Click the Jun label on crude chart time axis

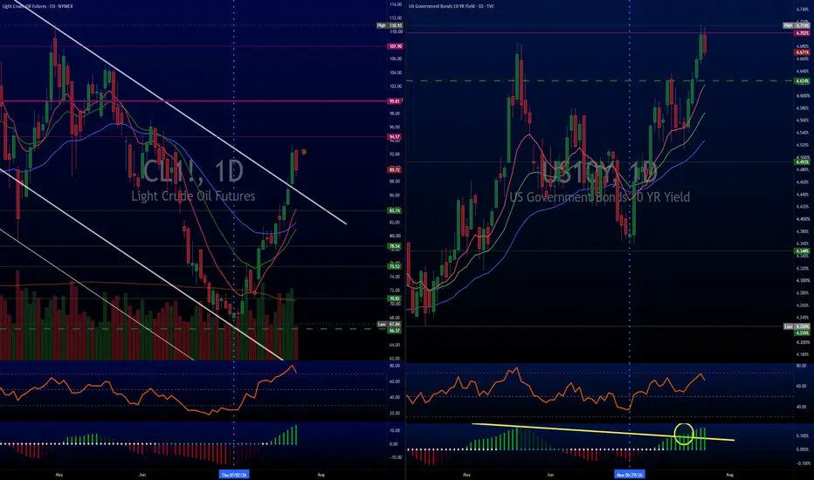pos(142,474)
